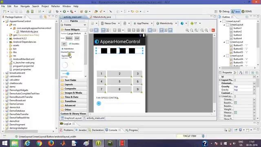Open File Explorer from the taskbar

pos(15,143)
